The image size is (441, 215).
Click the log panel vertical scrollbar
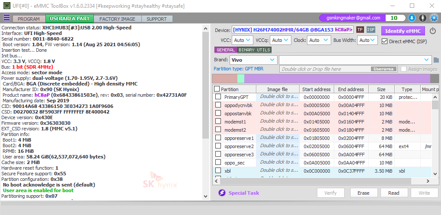(x=206, y=112)
